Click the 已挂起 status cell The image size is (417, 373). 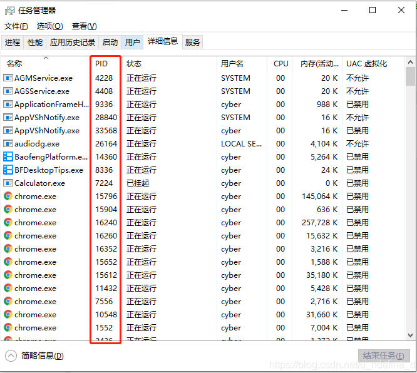138,183
